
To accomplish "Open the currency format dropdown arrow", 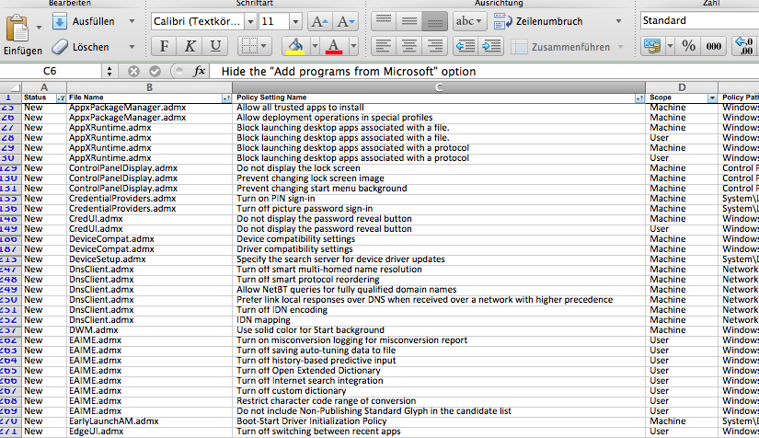I will click(x=670, y=46).
